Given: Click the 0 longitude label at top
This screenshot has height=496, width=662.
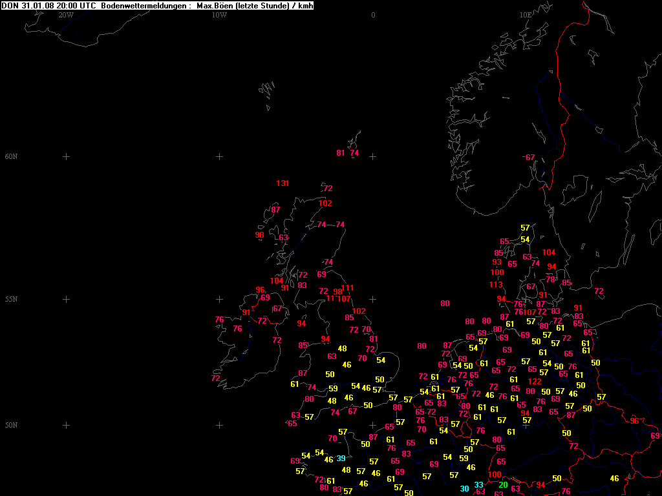Looking at the screenshot, I should coord(373,15).
